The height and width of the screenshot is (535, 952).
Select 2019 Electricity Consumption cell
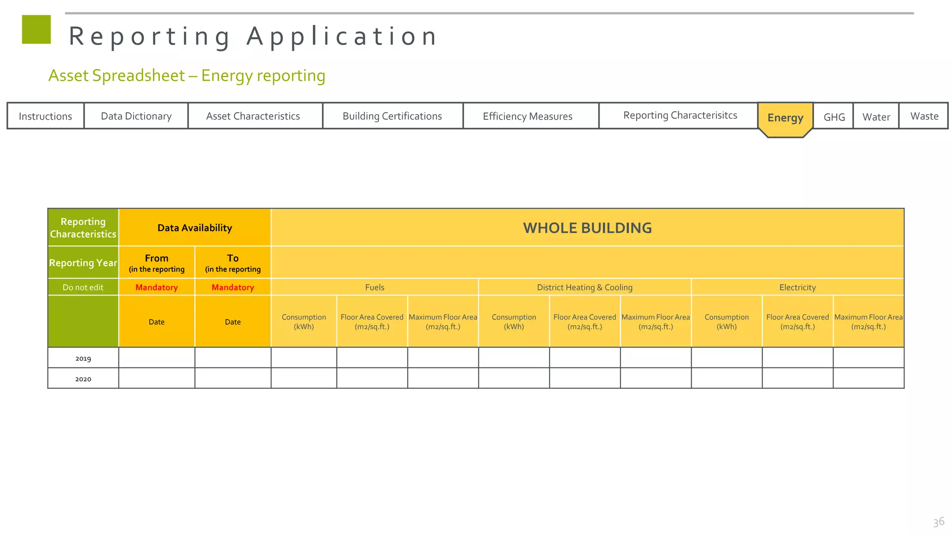[727, 358]
